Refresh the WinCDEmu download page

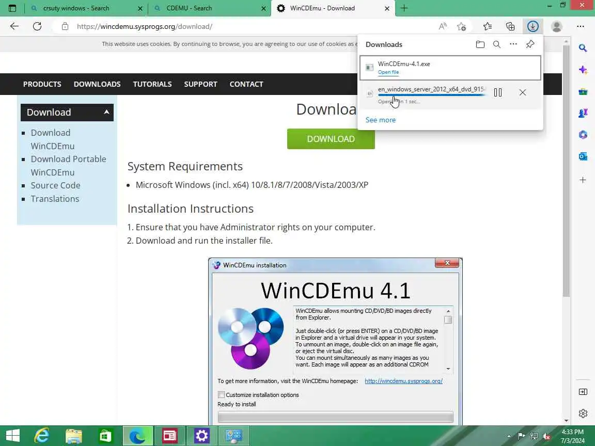(37, 26)
